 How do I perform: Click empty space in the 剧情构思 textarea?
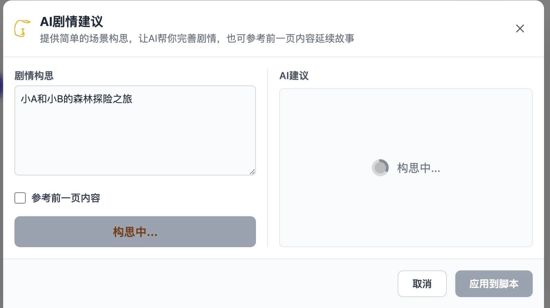click(135, 141)
